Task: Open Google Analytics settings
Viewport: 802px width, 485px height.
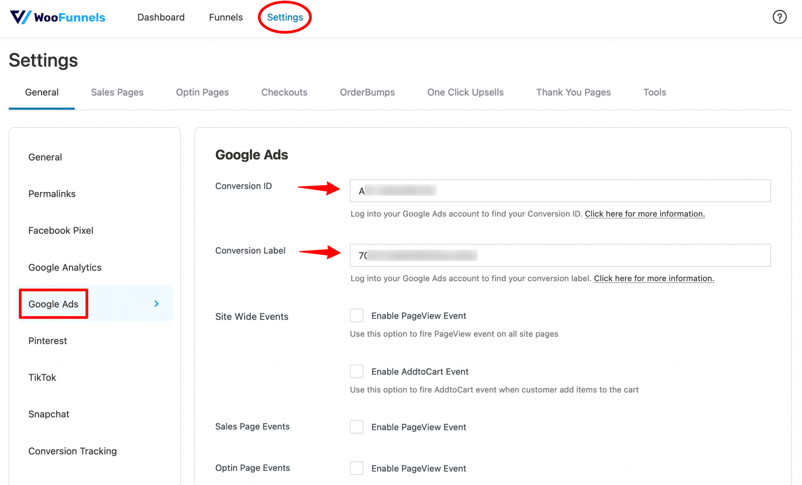Action: [x=65, y=268]
